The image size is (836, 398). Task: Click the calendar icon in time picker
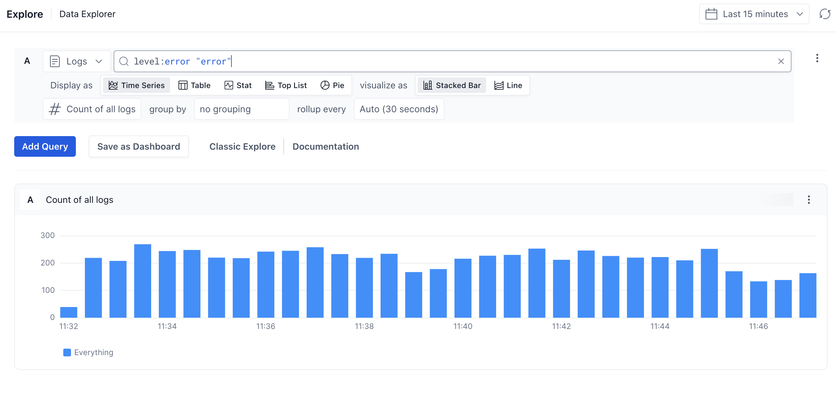[x=711, y=14]
